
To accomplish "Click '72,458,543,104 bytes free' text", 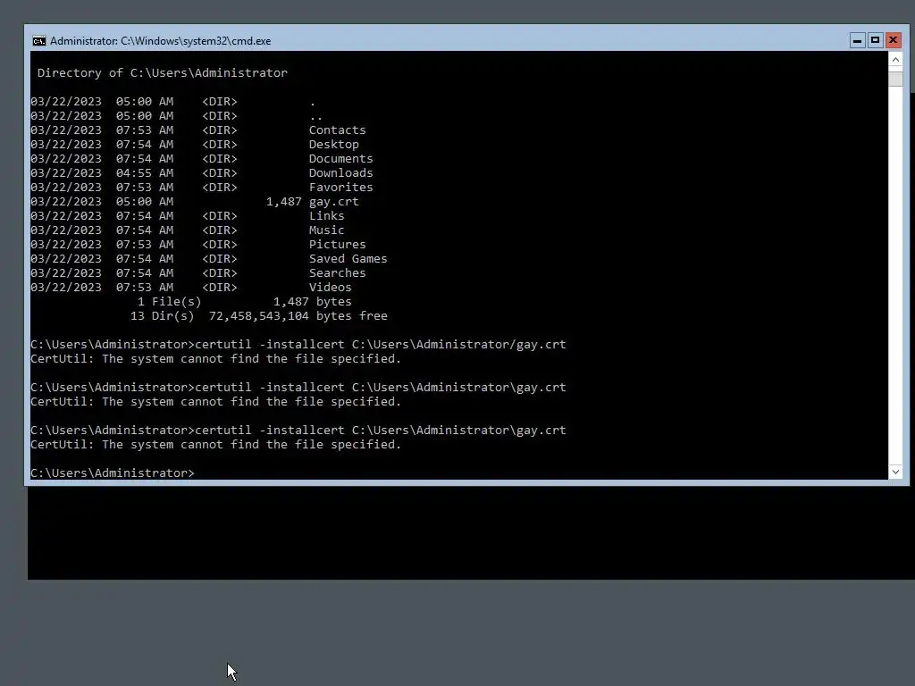I will [x=298, y=315].
